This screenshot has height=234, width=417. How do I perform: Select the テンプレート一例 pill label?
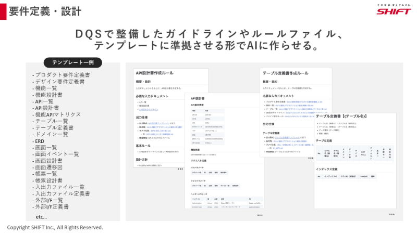(72, 62)
